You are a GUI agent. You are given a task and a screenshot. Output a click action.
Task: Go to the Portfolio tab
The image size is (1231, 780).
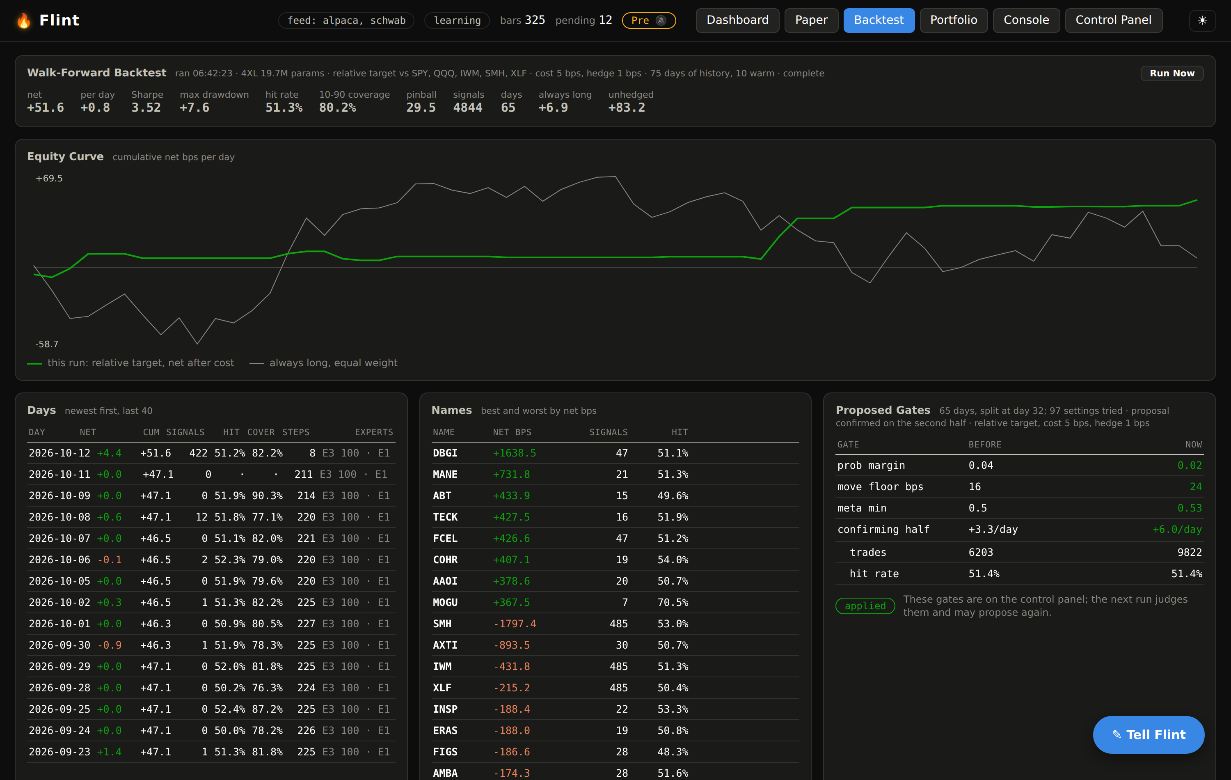[x=954, y=21]
